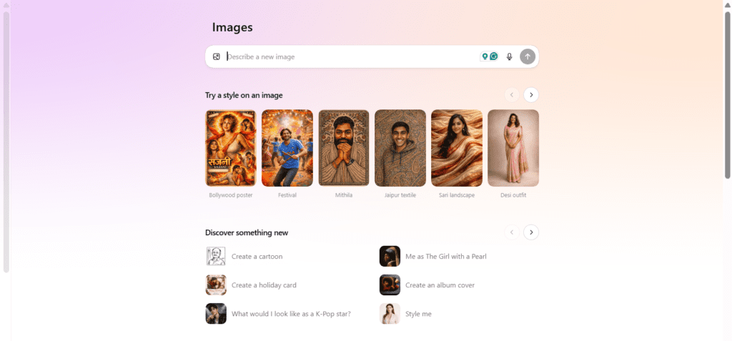The image size is (732, 341).
Task: Click the holiday card icon
Action: click(216, 285)
